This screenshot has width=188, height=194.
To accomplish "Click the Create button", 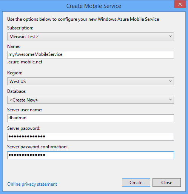I will point(136,182).
